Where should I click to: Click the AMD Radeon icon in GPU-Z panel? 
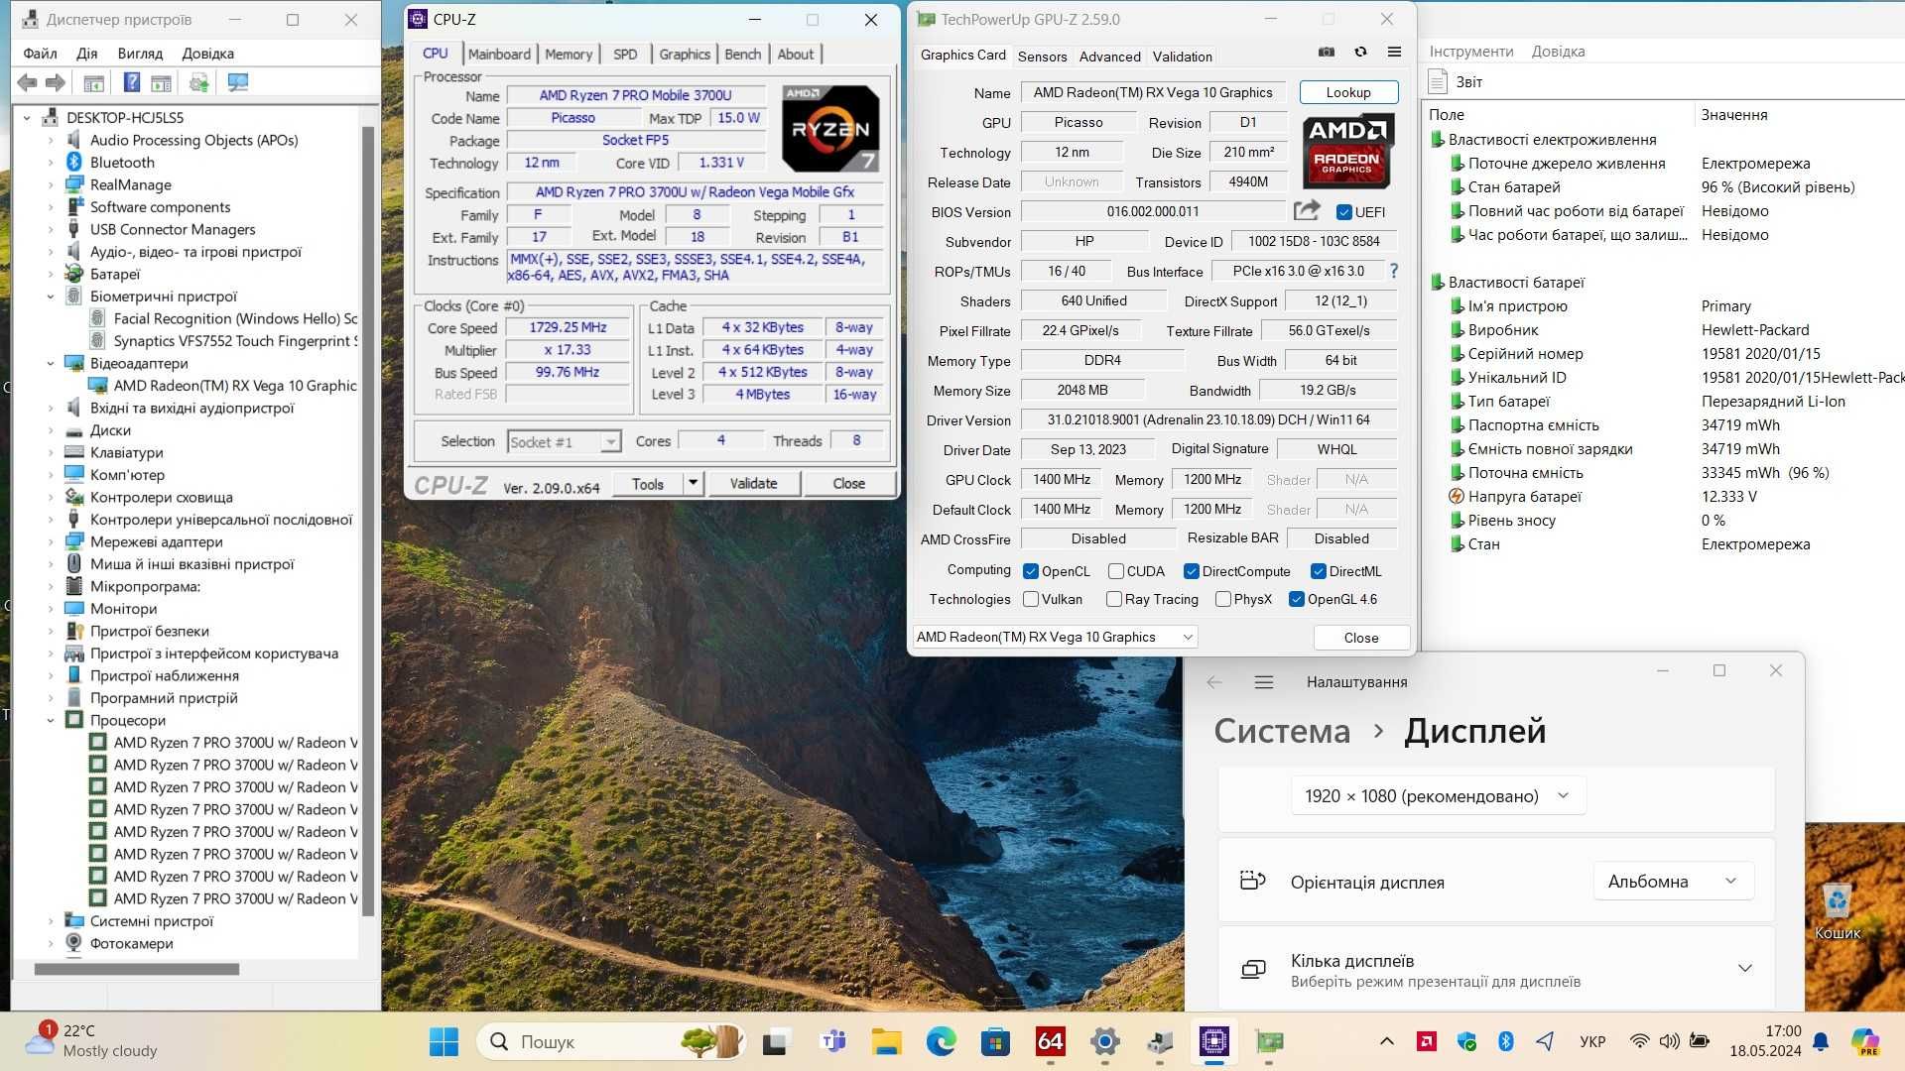(1347, 152)
